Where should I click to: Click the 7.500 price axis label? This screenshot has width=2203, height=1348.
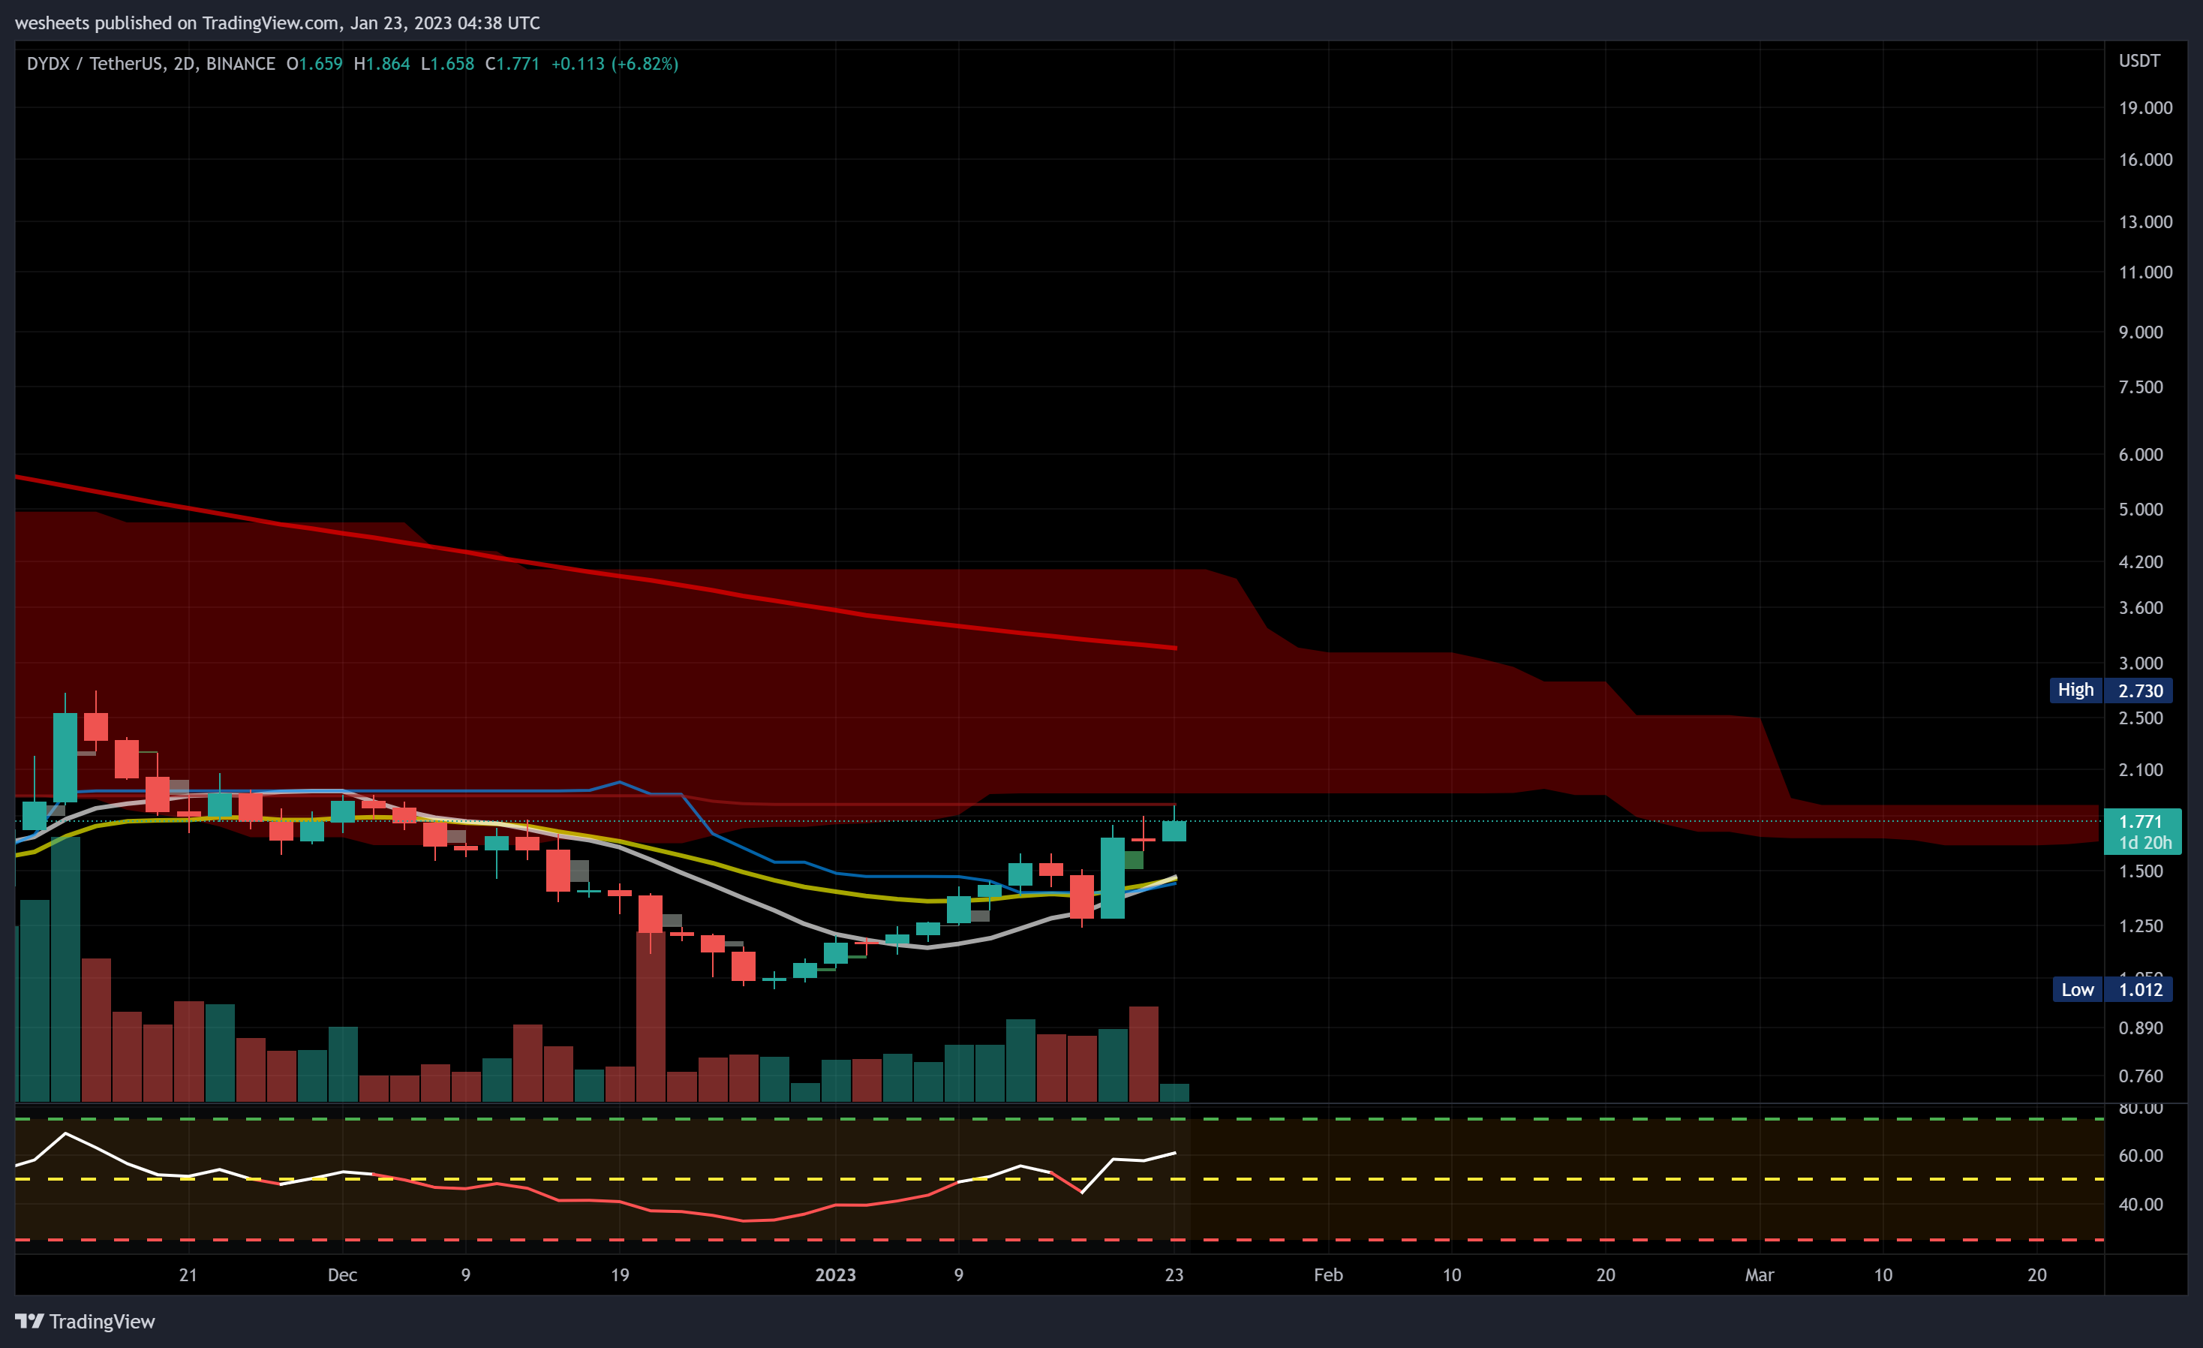click(2141, 387)
